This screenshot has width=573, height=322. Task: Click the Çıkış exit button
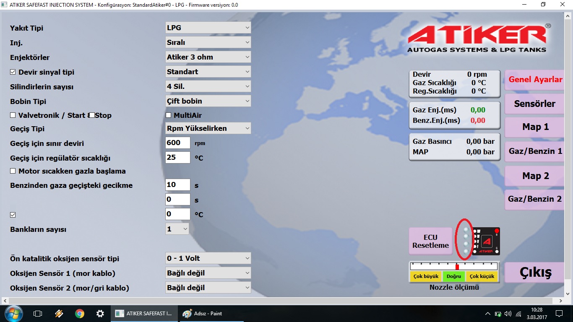[x=535, y=273]
